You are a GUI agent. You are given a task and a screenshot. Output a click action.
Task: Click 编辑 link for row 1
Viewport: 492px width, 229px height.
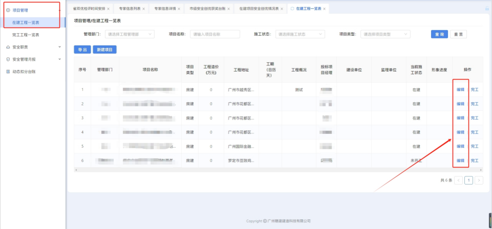coord(460,89)
